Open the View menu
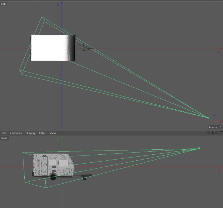Viewport: 223px width, 208px height. (53, 133)
